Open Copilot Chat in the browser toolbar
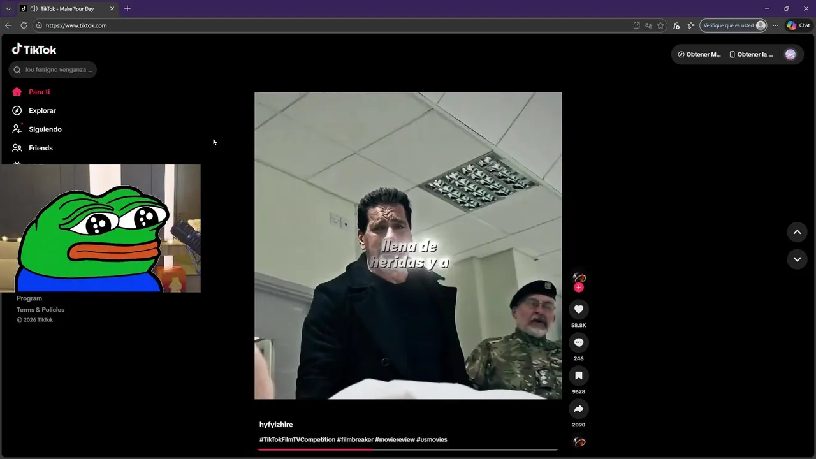 point(798,25)
